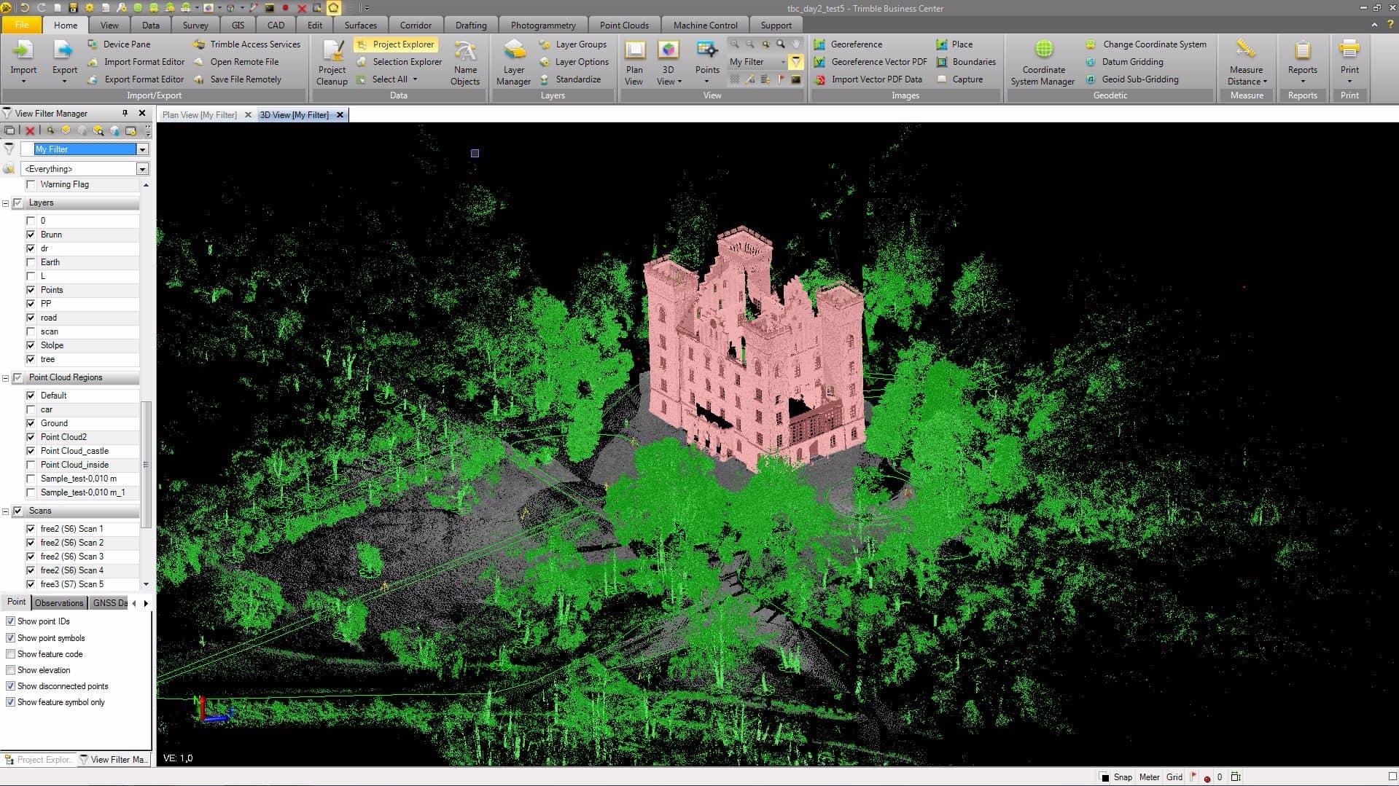Open Trimble Access Services
The image size is (1399, 786).
click(247, 44)
